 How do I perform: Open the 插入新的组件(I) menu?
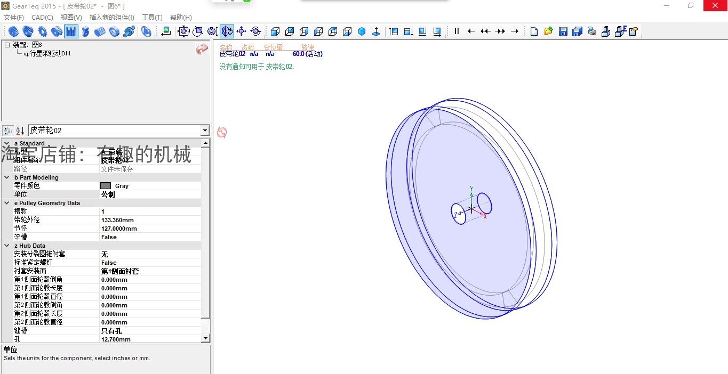(x=111, y=17)
